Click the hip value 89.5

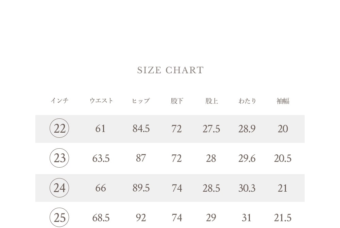coord(141,188)
